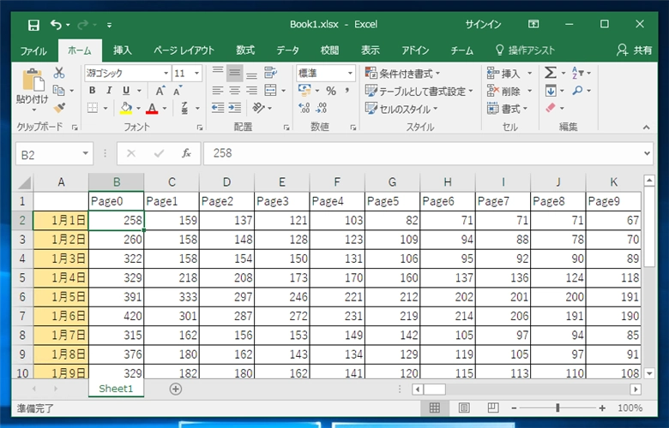Open 操作アシスト search box
This screenshot has height=428, width=669.
pyautogui.click(x=525, y=51)
